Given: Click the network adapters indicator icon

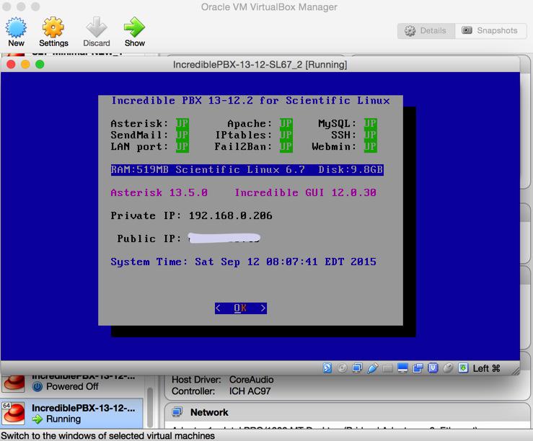Looking at the screenshot, I should [357, 368].
